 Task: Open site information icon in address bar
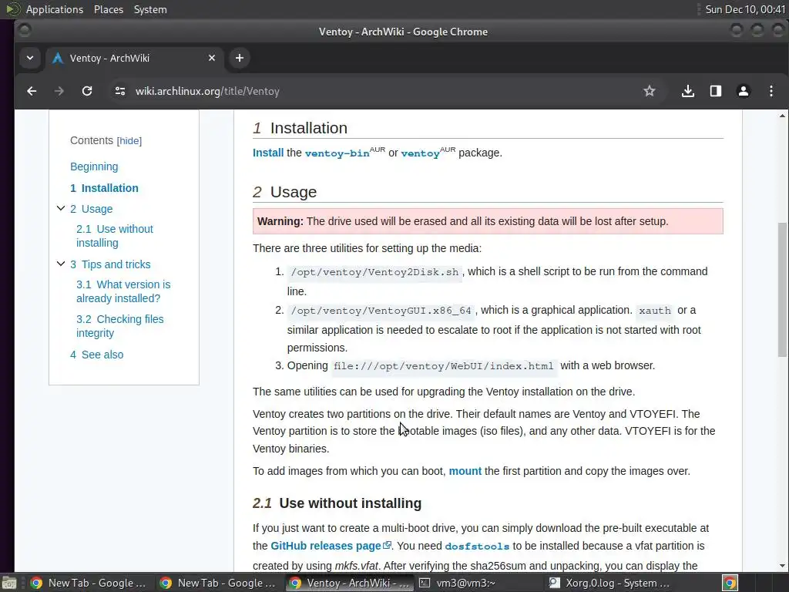click(x=119, y=91)
